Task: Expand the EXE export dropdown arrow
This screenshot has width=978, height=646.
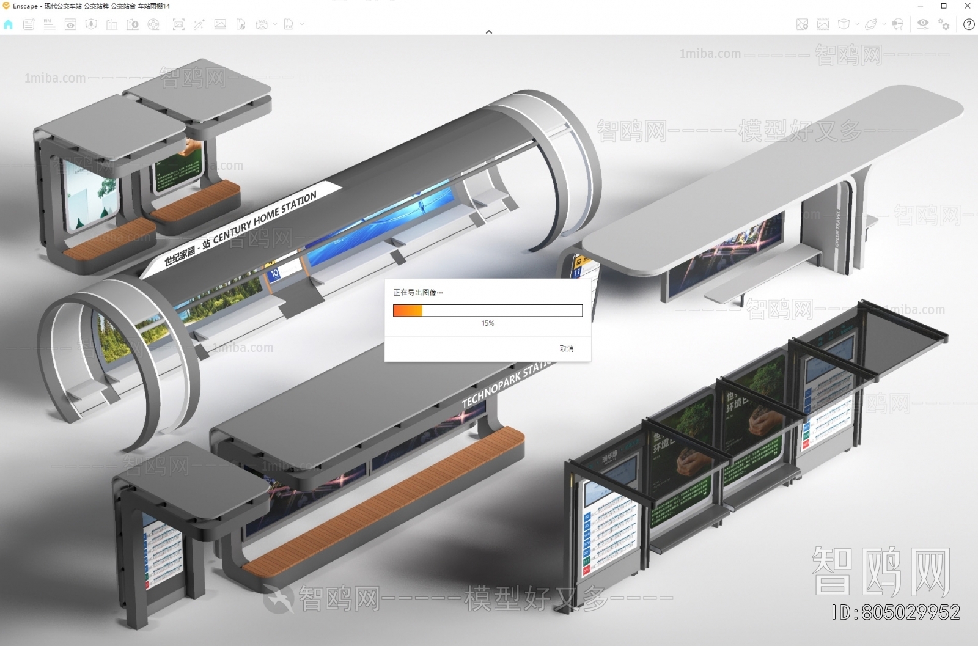Action: (302, 24)
